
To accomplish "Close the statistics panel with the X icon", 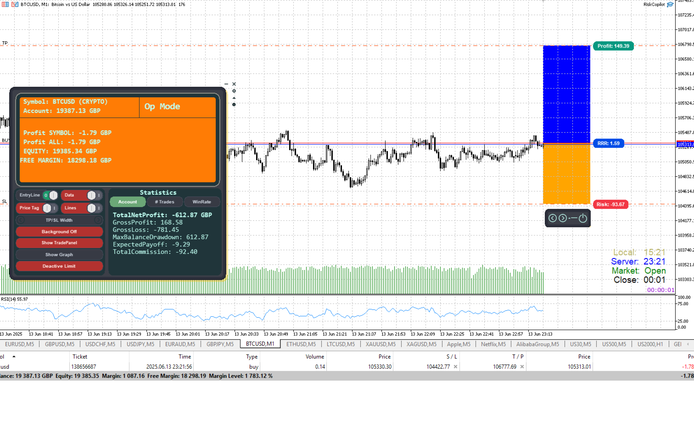I will pyautogui.click(x=234, y=84).
